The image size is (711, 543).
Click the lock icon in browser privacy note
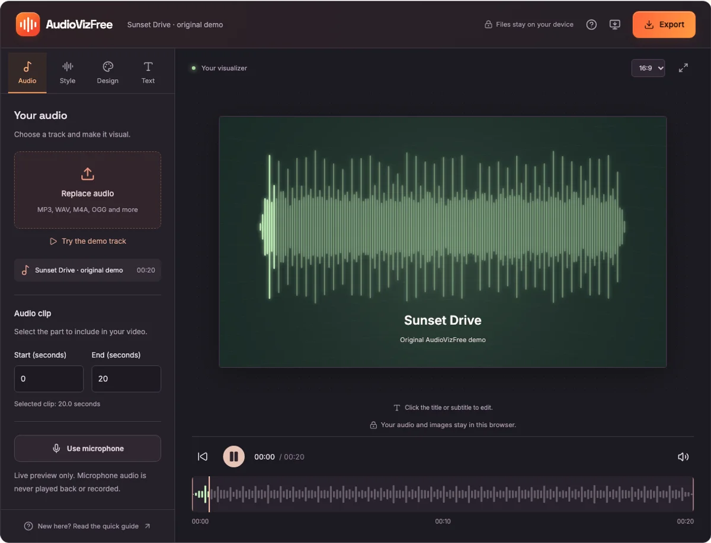coord(373,425)
